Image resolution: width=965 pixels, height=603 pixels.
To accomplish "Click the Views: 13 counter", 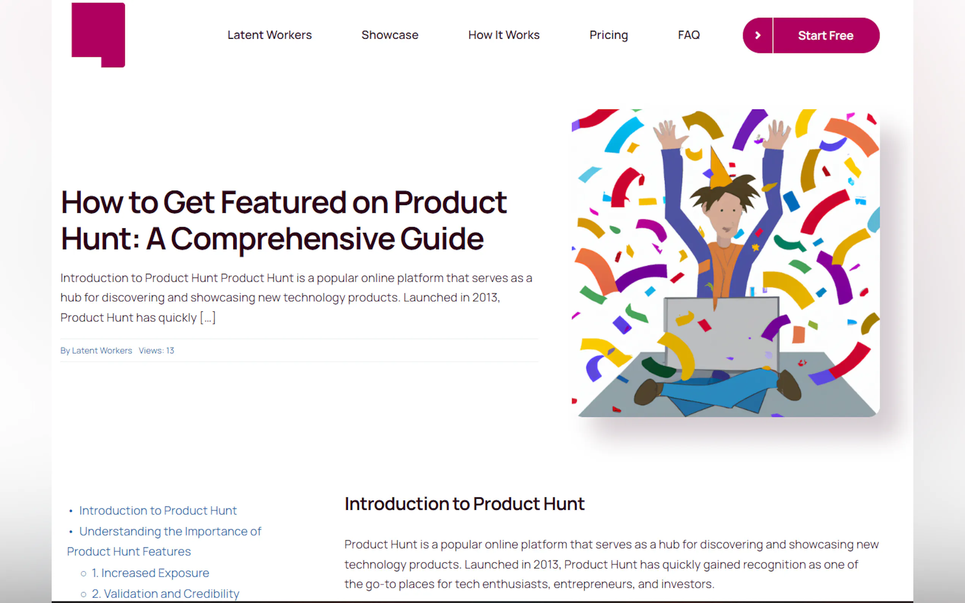I will coord(157,350).
